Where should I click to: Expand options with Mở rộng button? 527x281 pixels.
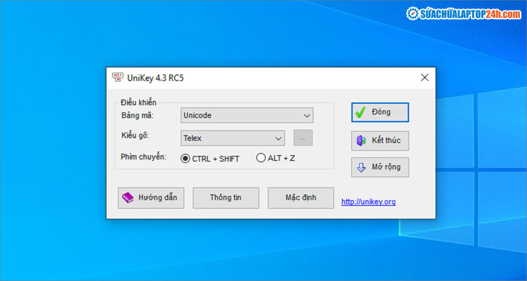(x=380, y=167)
